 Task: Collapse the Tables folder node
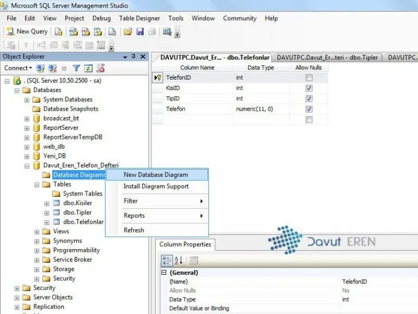[x=37, y=185]
